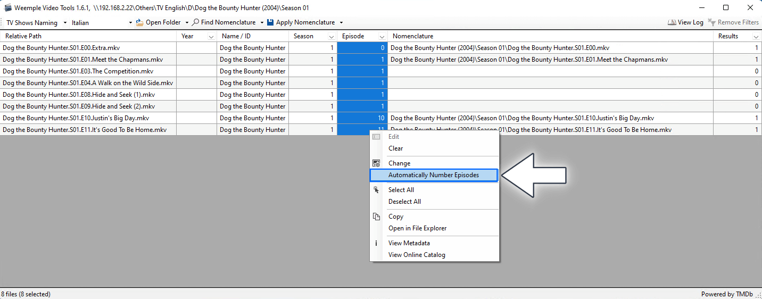Open the View Log viewer
762x299 pixels.
pyautogui.click(x=685, y=22)
